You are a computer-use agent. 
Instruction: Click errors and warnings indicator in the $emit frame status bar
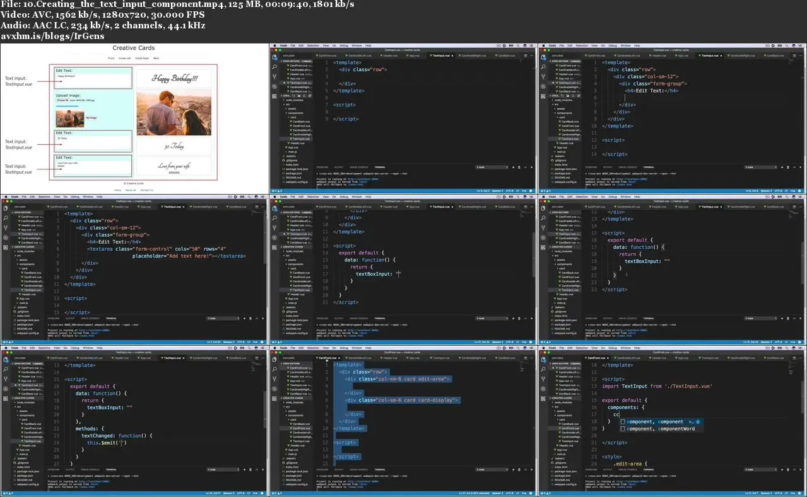click(8, 493)
